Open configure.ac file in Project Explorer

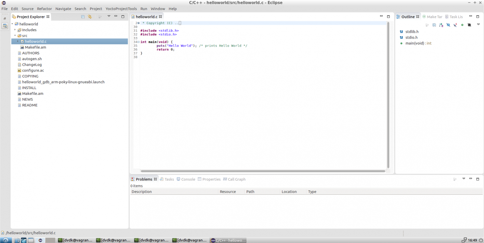coord(33,70)
